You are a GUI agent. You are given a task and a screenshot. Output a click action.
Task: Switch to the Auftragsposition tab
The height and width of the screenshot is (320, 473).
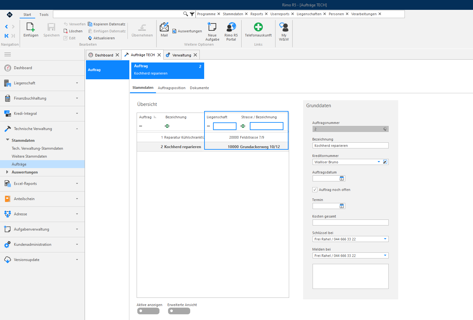(172, 88)
